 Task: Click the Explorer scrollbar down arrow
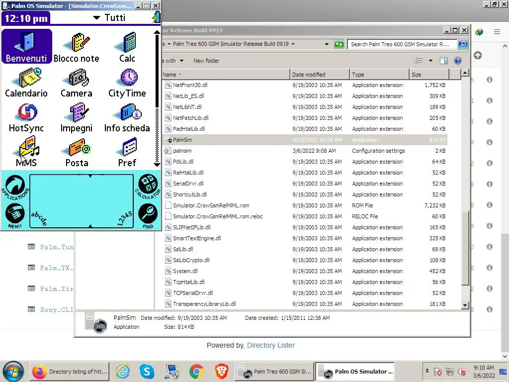point(465,305)
